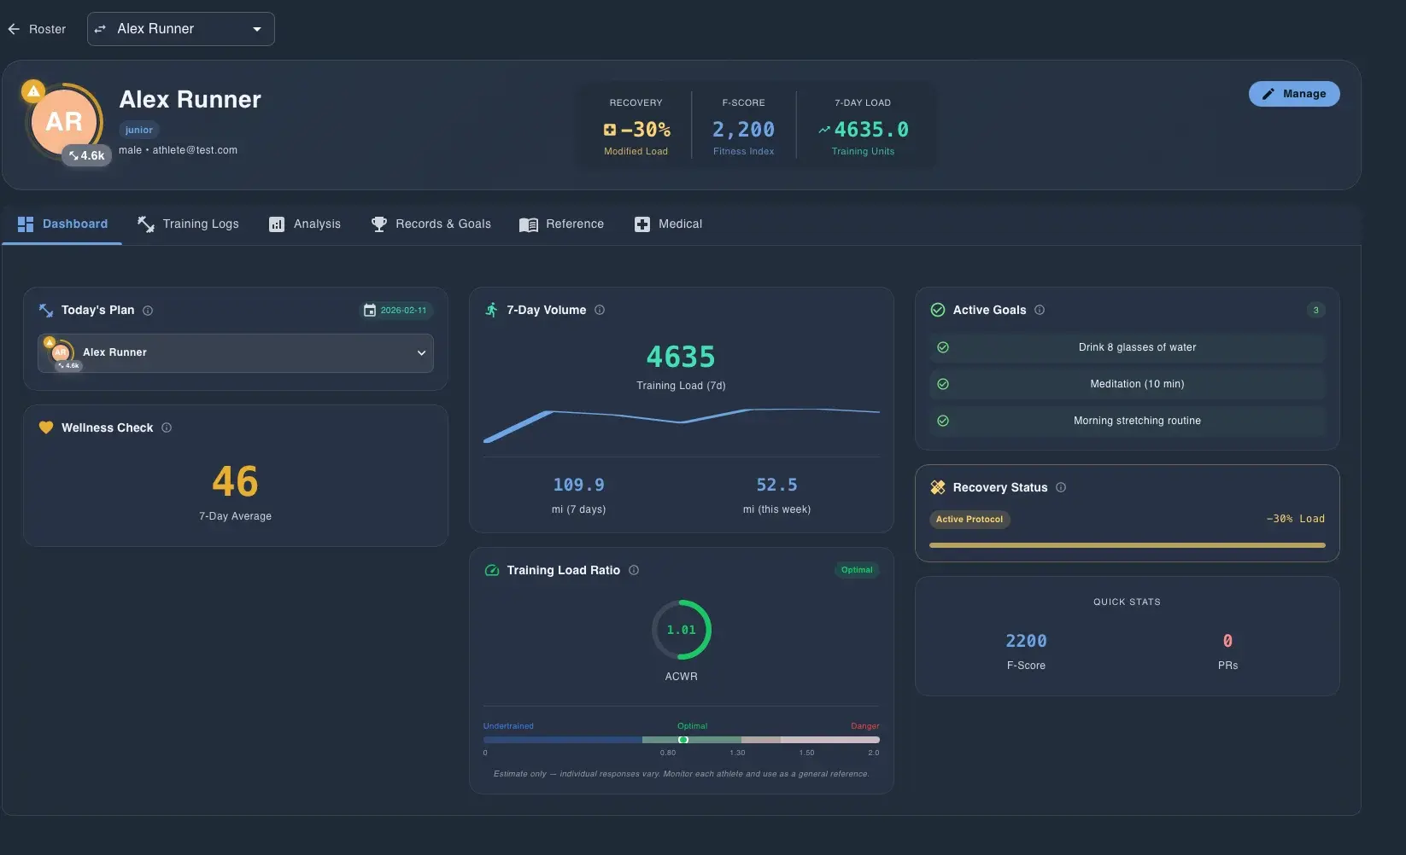
Task: Toggle the 'Drink 8 glasses of water' goal checkmark
Action: tap(943, 347)
